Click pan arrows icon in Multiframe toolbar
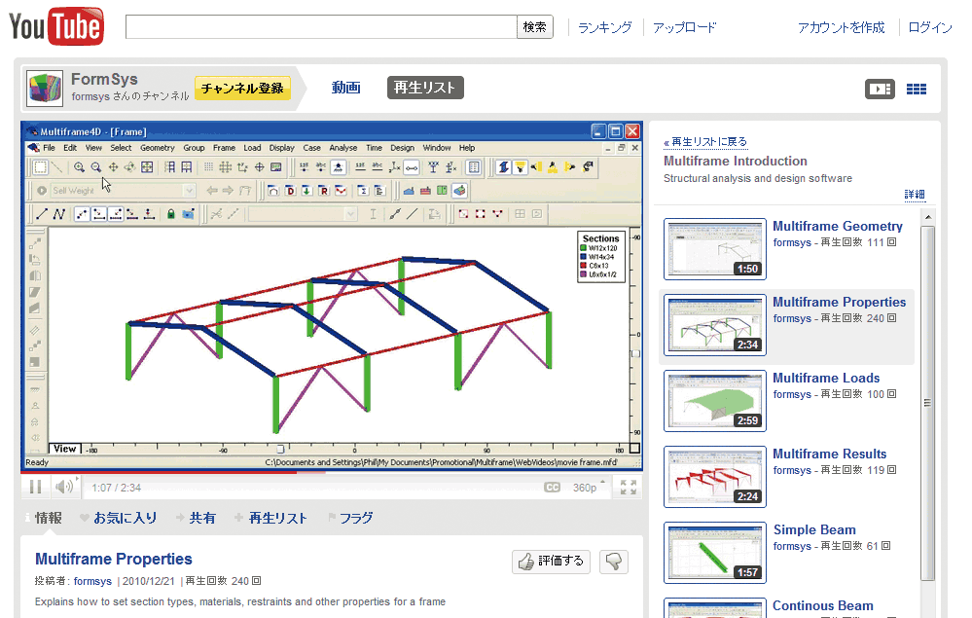The width and height of the screenshot is (972, 618). (x=114, y=166)
